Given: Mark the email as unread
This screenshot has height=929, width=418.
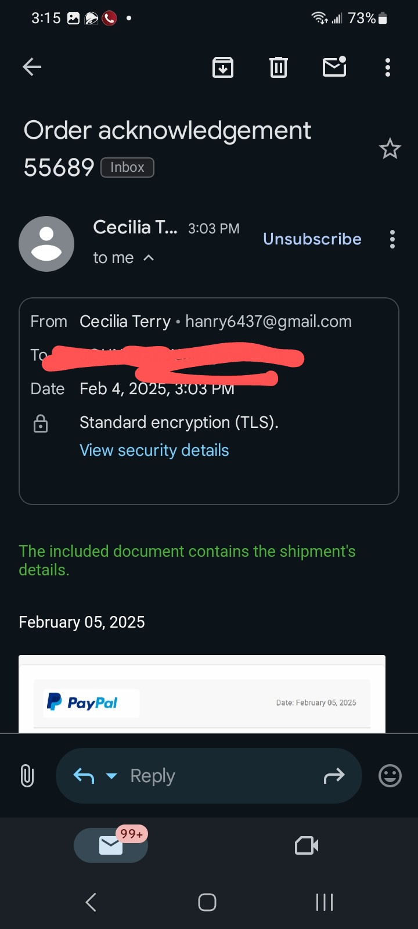Looking at the screenshot, I should (x=334, y=67).
